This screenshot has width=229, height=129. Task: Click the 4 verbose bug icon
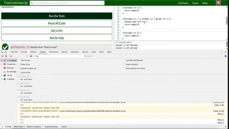click(5, 79)
